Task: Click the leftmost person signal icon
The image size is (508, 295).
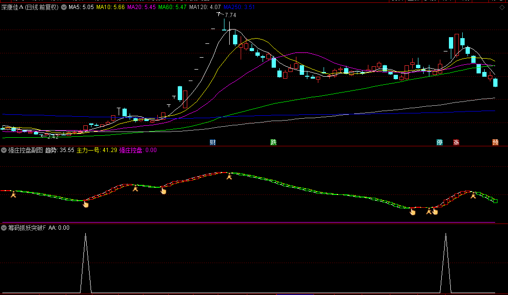Action: pyautogui.click(x=13, y=194)
